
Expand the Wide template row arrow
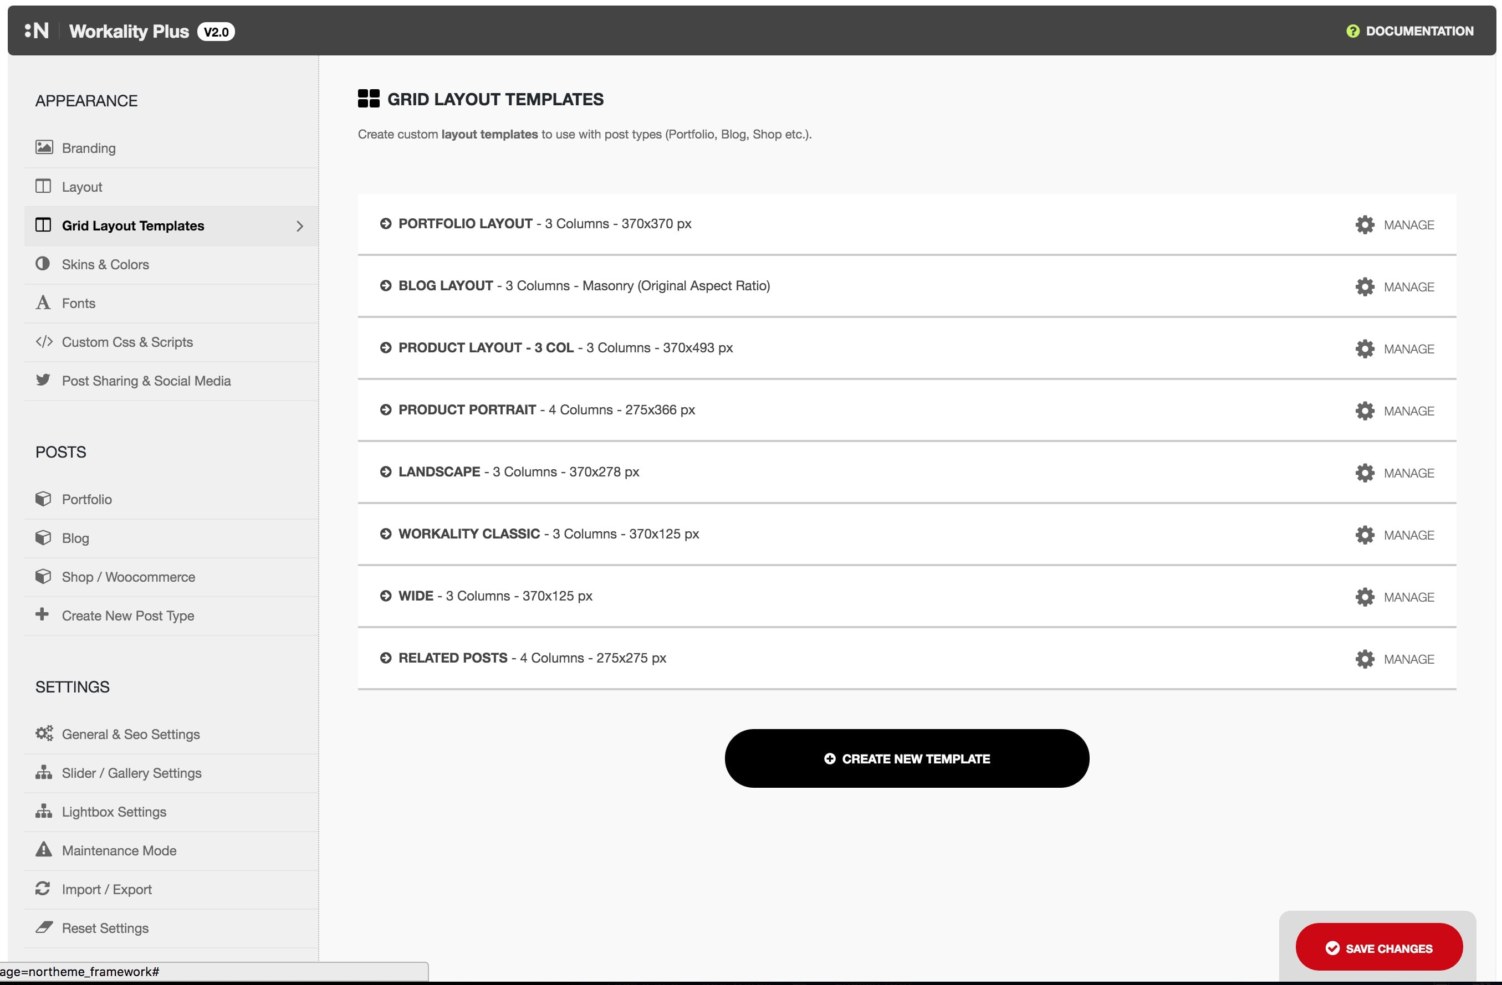point(386,596)
